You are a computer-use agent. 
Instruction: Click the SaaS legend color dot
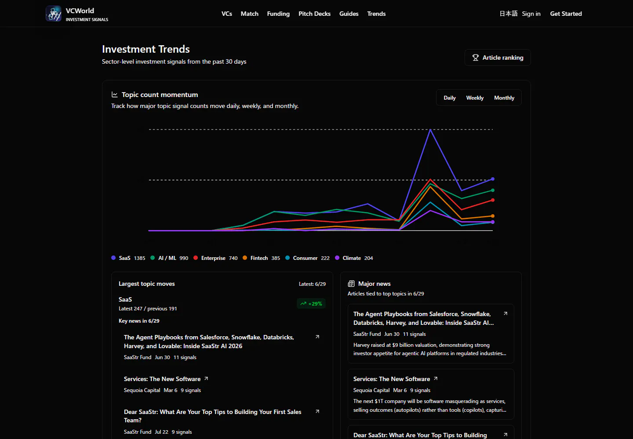pos(113,258)
